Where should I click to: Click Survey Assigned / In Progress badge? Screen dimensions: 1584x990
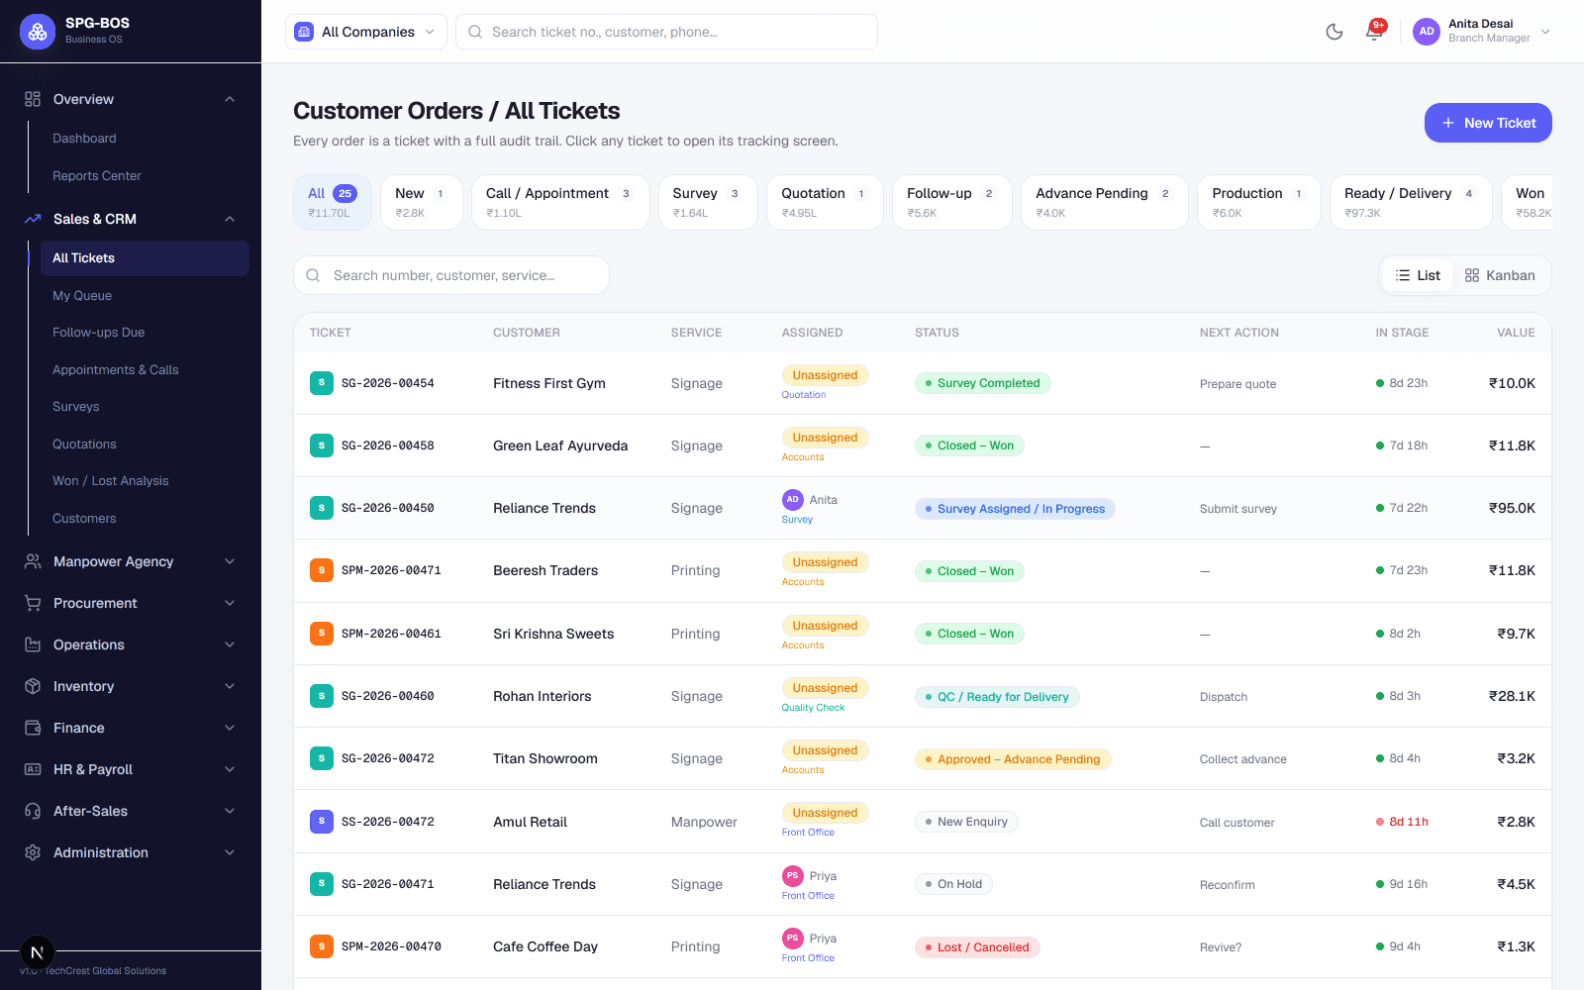point(1015,509)
